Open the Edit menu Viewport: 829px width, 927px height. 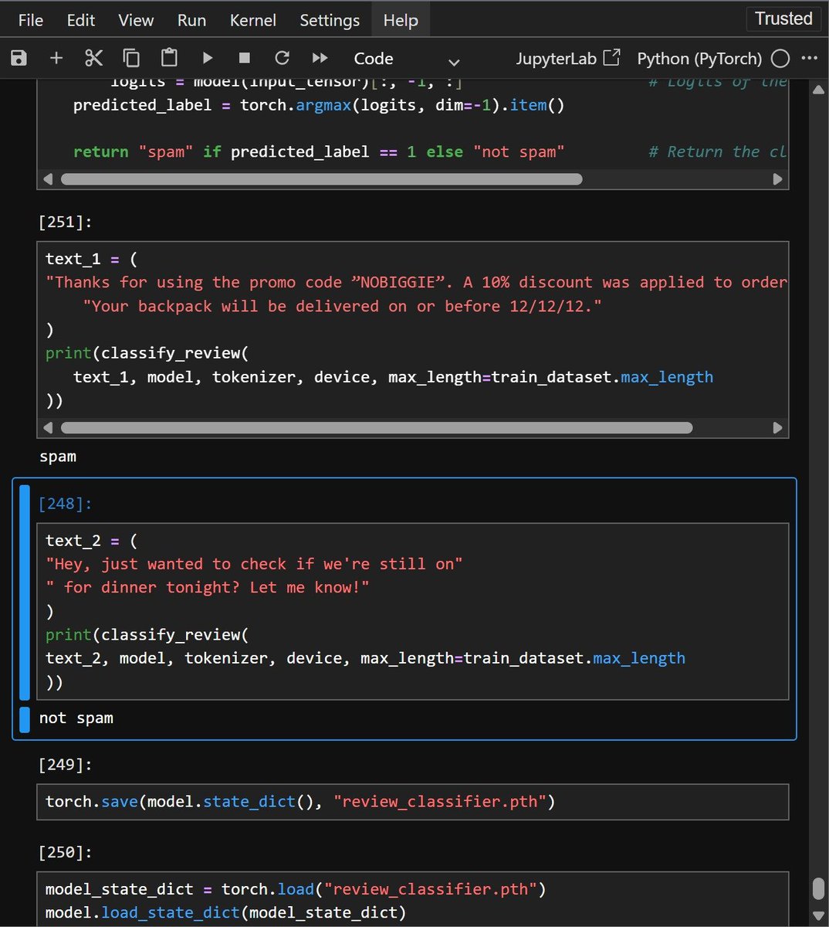click(x=81, y=20)
